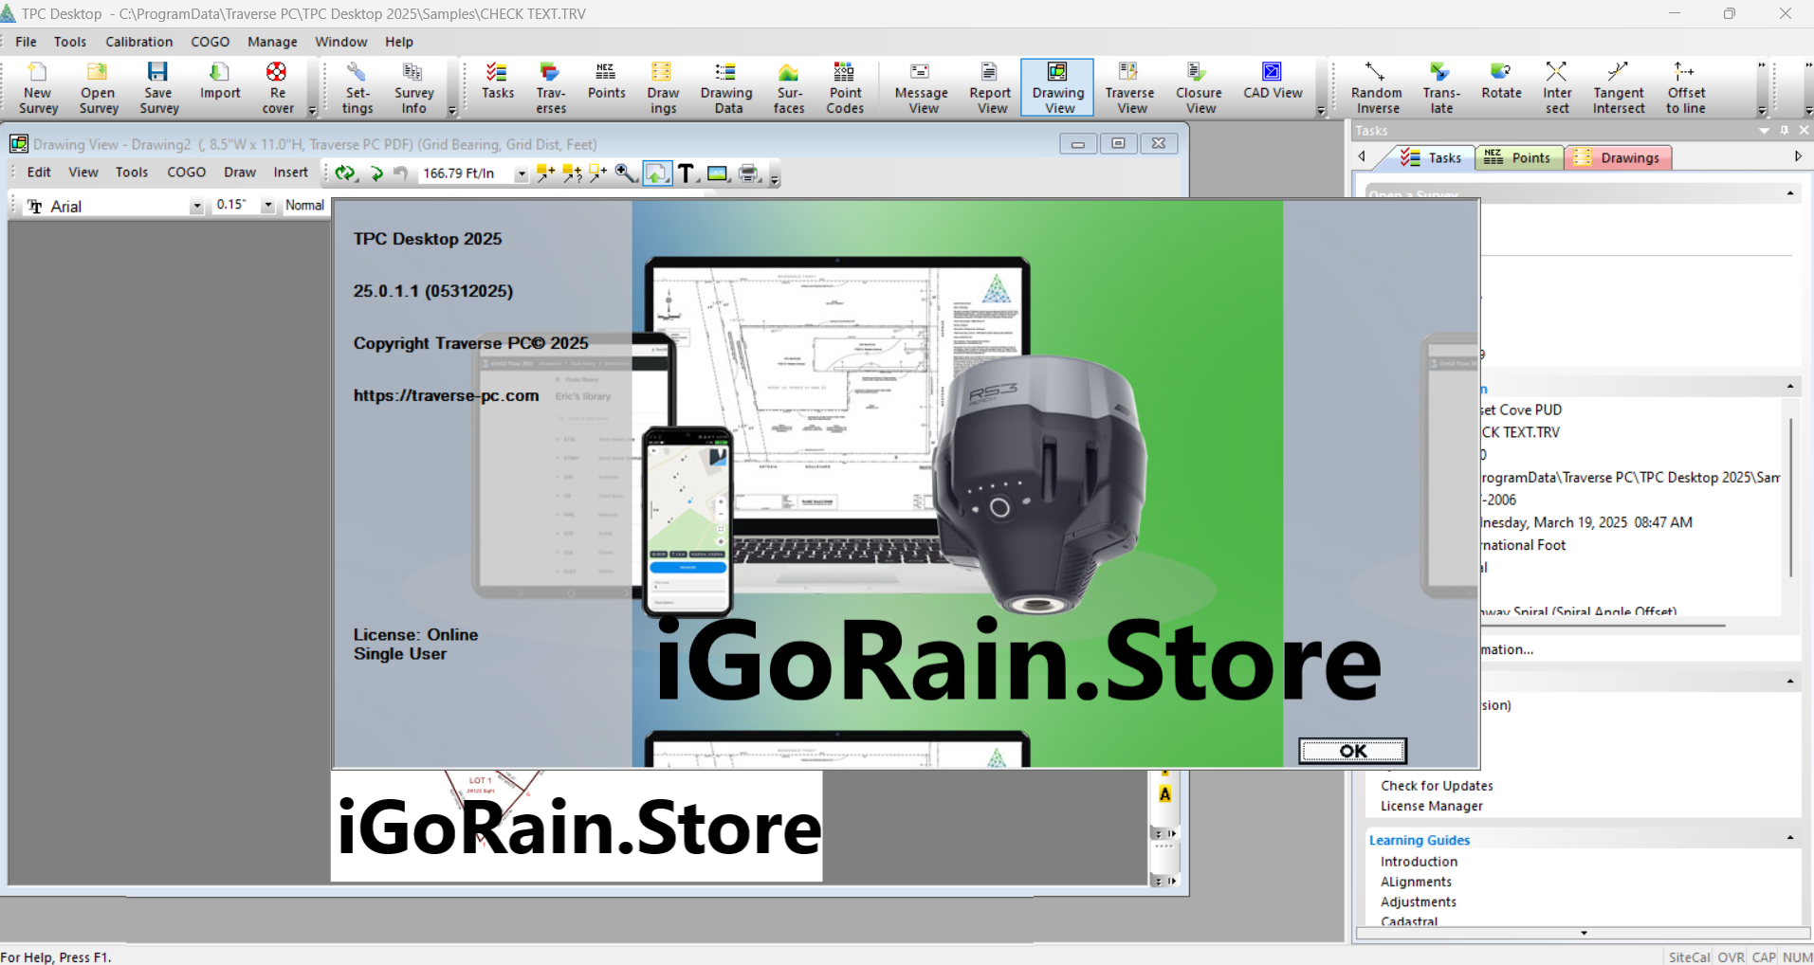Expand the Arial font dropdown
Viewport: 1814px width, 965px height.
click(x=196, y=207)
